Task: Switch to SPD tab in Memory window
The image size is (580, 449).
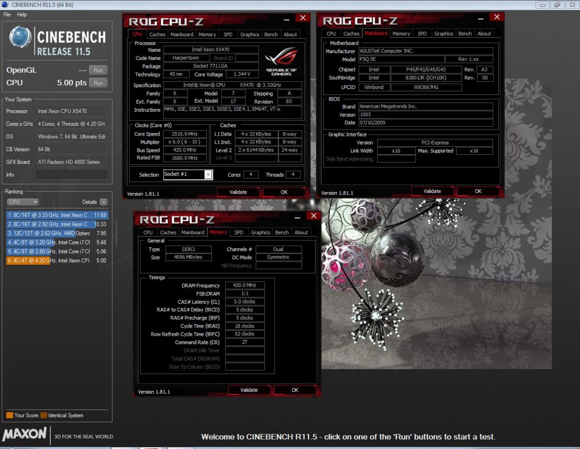Action: click(239, 232)
